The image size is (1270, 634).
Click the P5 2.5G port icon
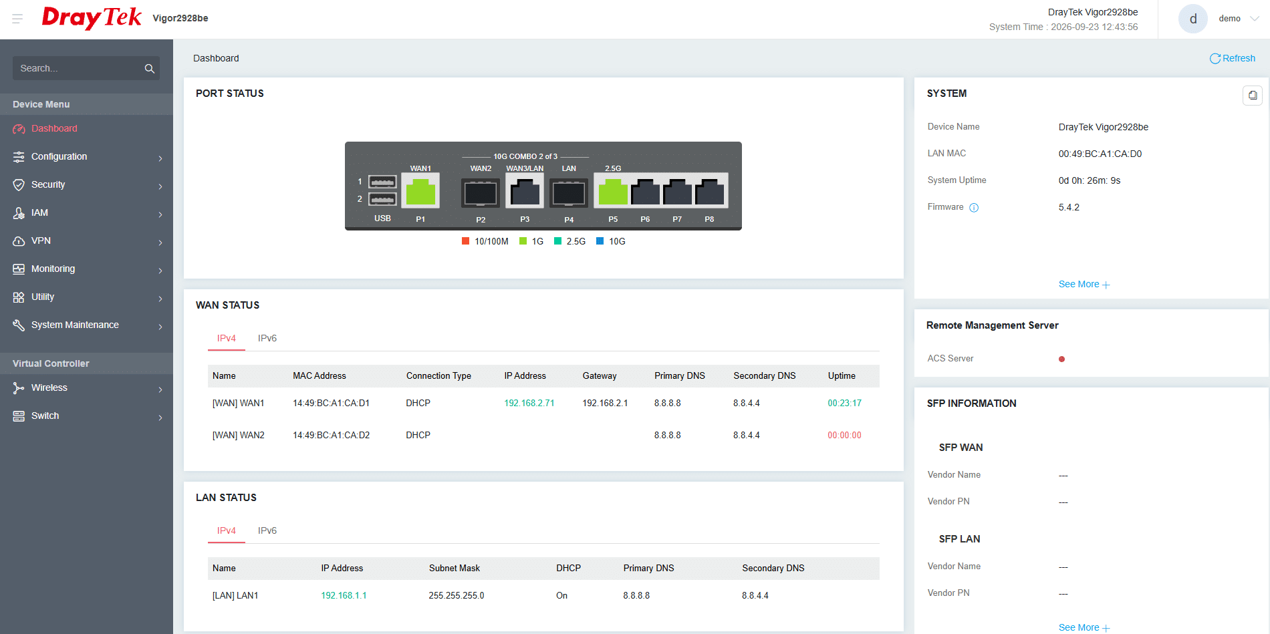pos(613,192)
